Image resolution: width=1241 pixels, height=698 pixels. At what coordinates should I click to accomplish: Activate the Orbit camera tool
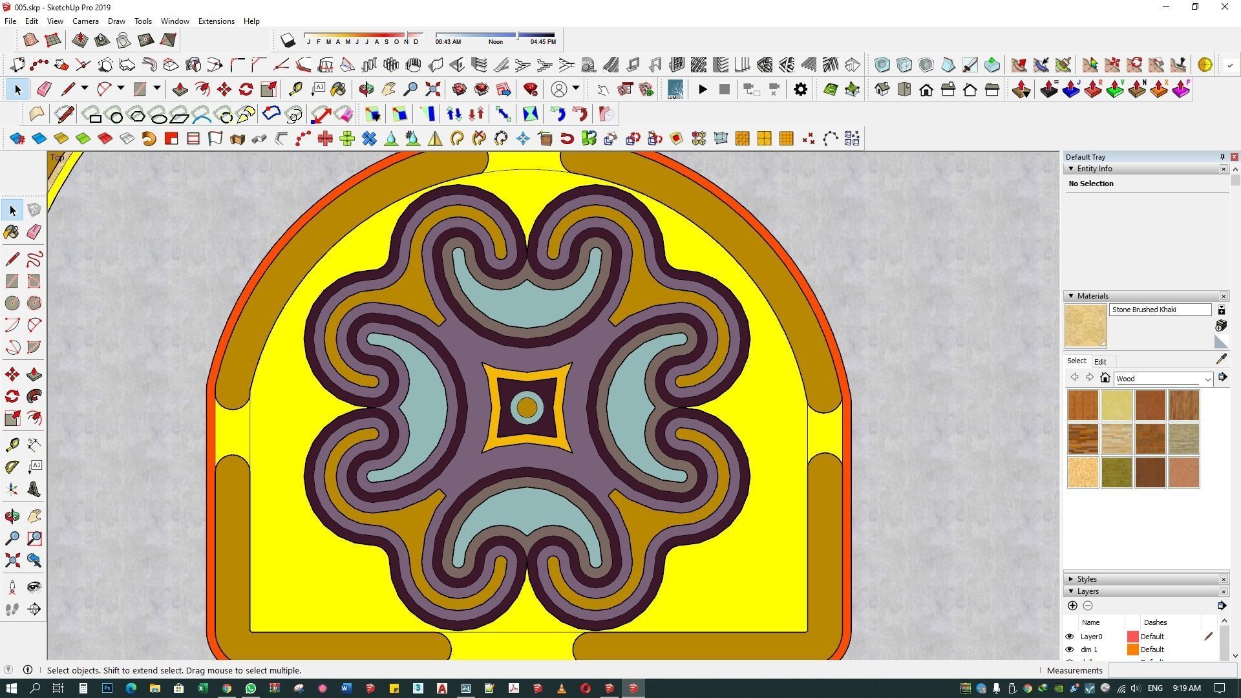12,516
